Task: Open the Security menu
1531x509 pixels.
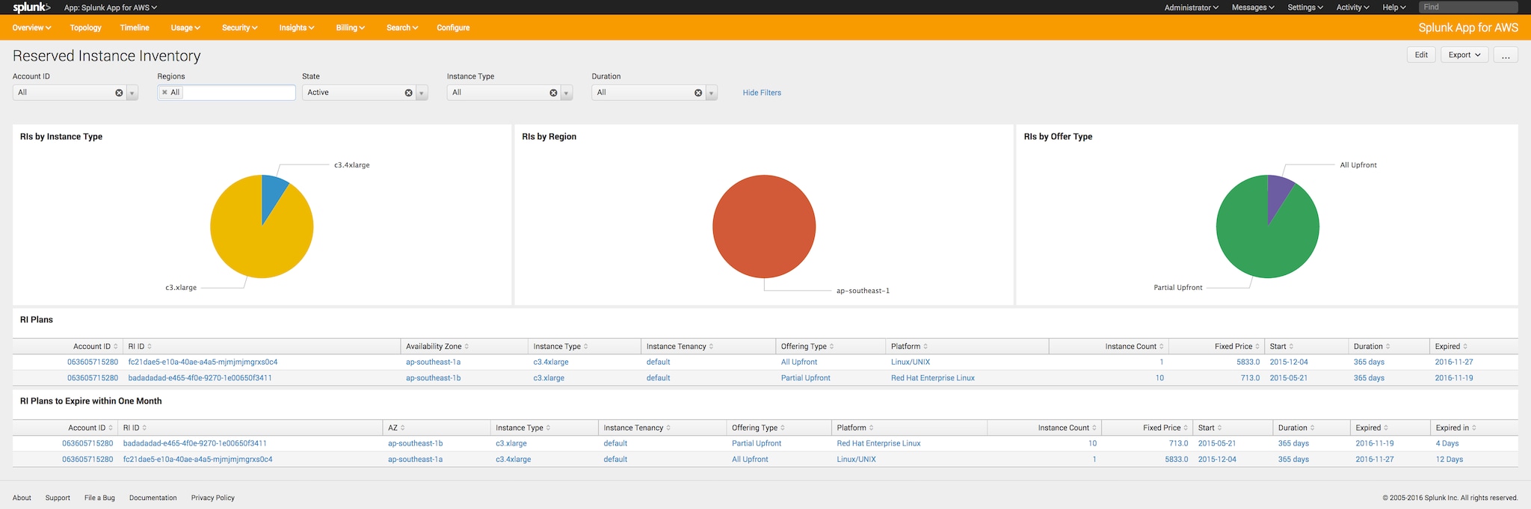Action: (239, 28)
